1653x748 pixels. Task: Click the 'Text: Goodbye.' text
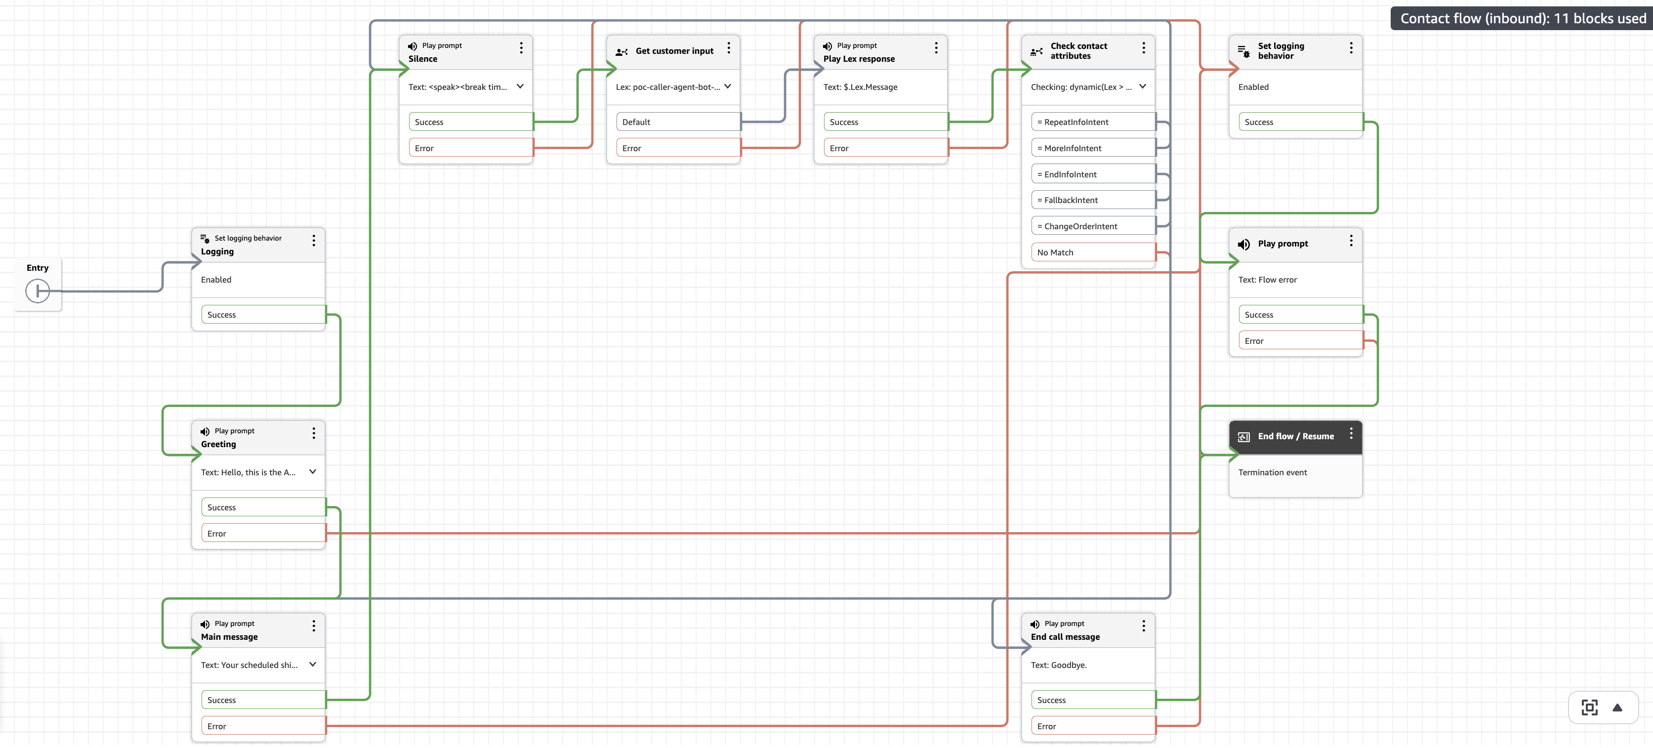point(1058,665)
